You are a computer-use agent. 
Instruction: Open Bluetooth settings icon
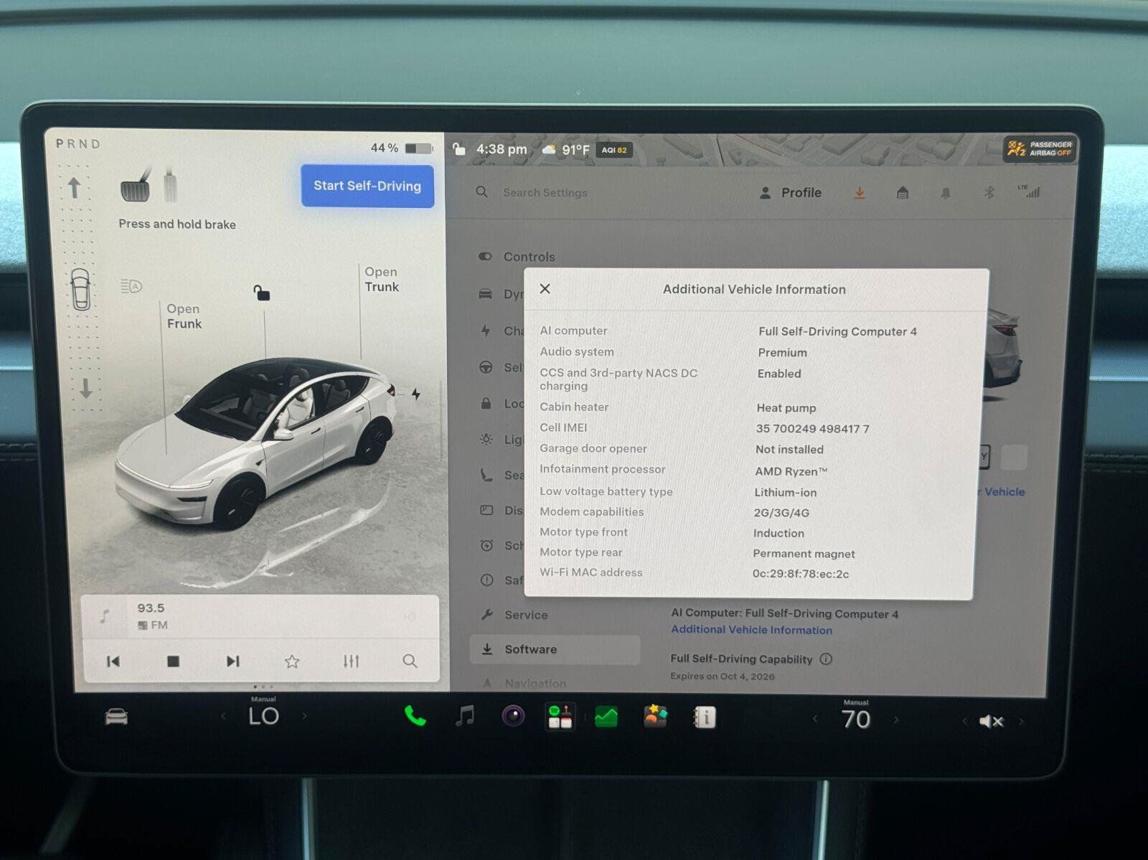(x=989, y=192)
